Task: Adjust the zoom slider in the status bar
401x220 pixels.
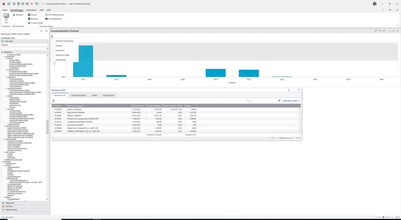Action: point(383,217)
